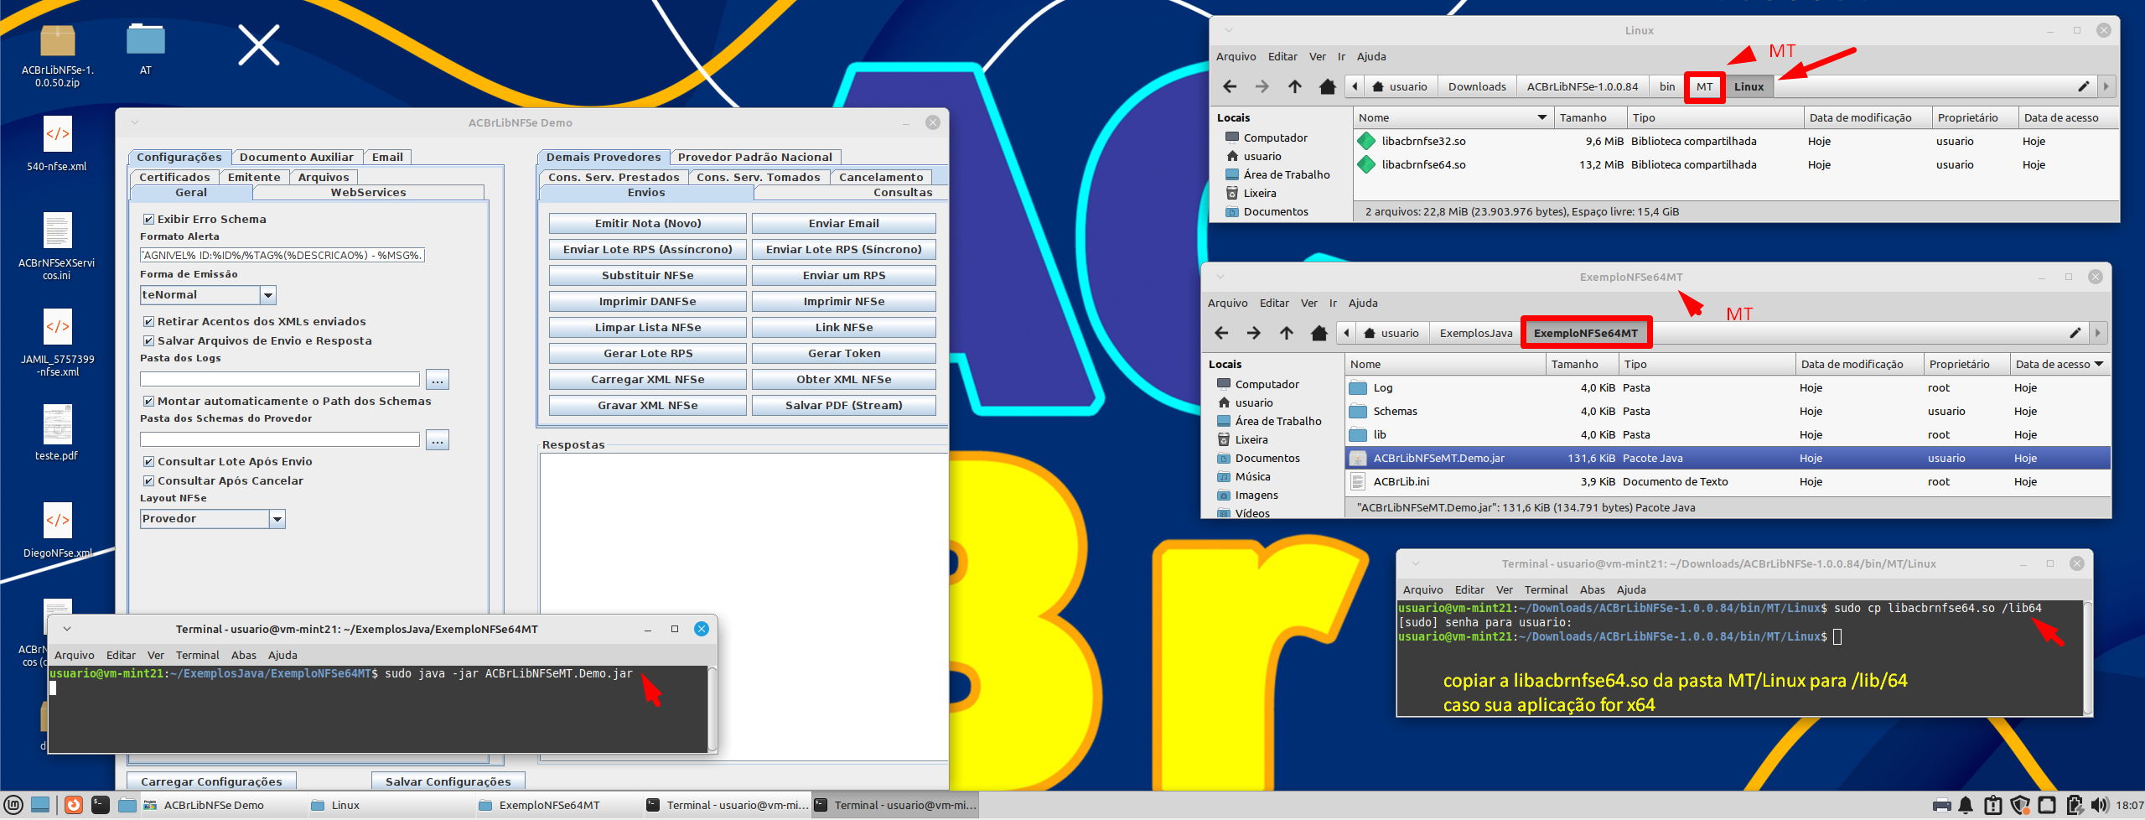Viewport: 2145px width, 820px height.
Task: Click the Pasta dos Logs text field
Action: pyautogui.click(x=280, y=380)
